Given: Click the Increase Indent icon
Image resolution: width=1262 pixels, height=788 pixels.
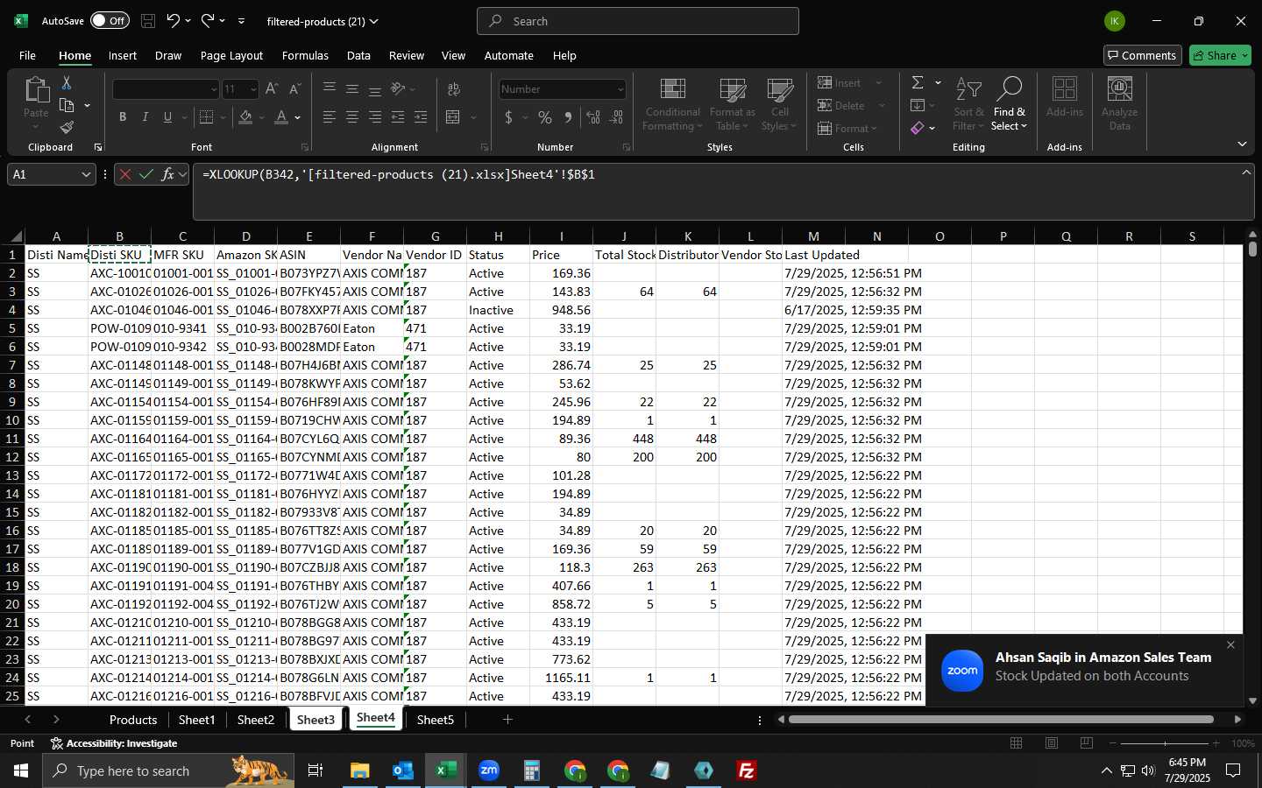Looking at the screenshot, I should 421,116.
